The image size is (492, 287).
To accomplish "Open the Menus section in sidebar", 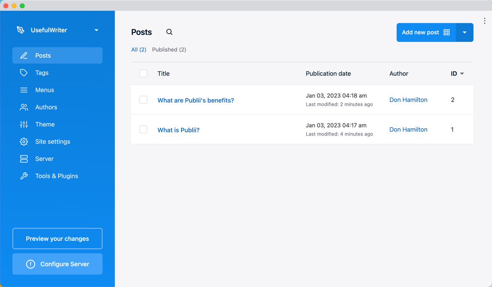I will point(45,90).
